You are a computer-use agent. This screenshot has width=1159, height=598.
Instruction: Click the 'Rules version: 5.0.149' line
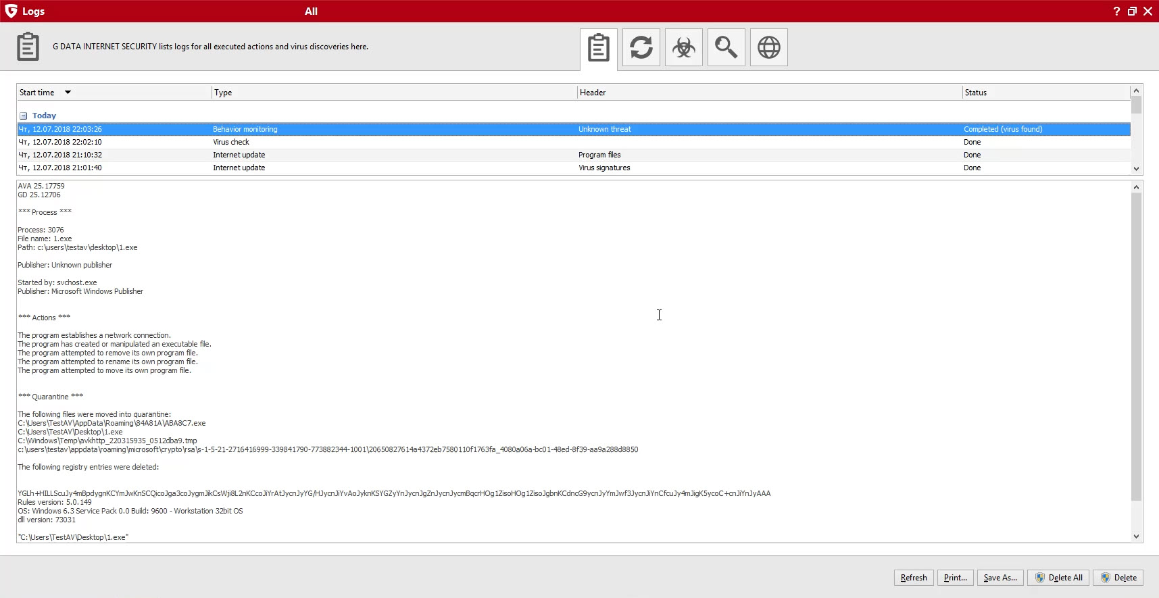tap(55, 502)
